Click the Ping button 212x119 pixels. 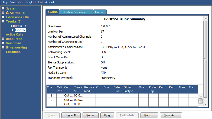pyautogui.click(x=107, y=115)
